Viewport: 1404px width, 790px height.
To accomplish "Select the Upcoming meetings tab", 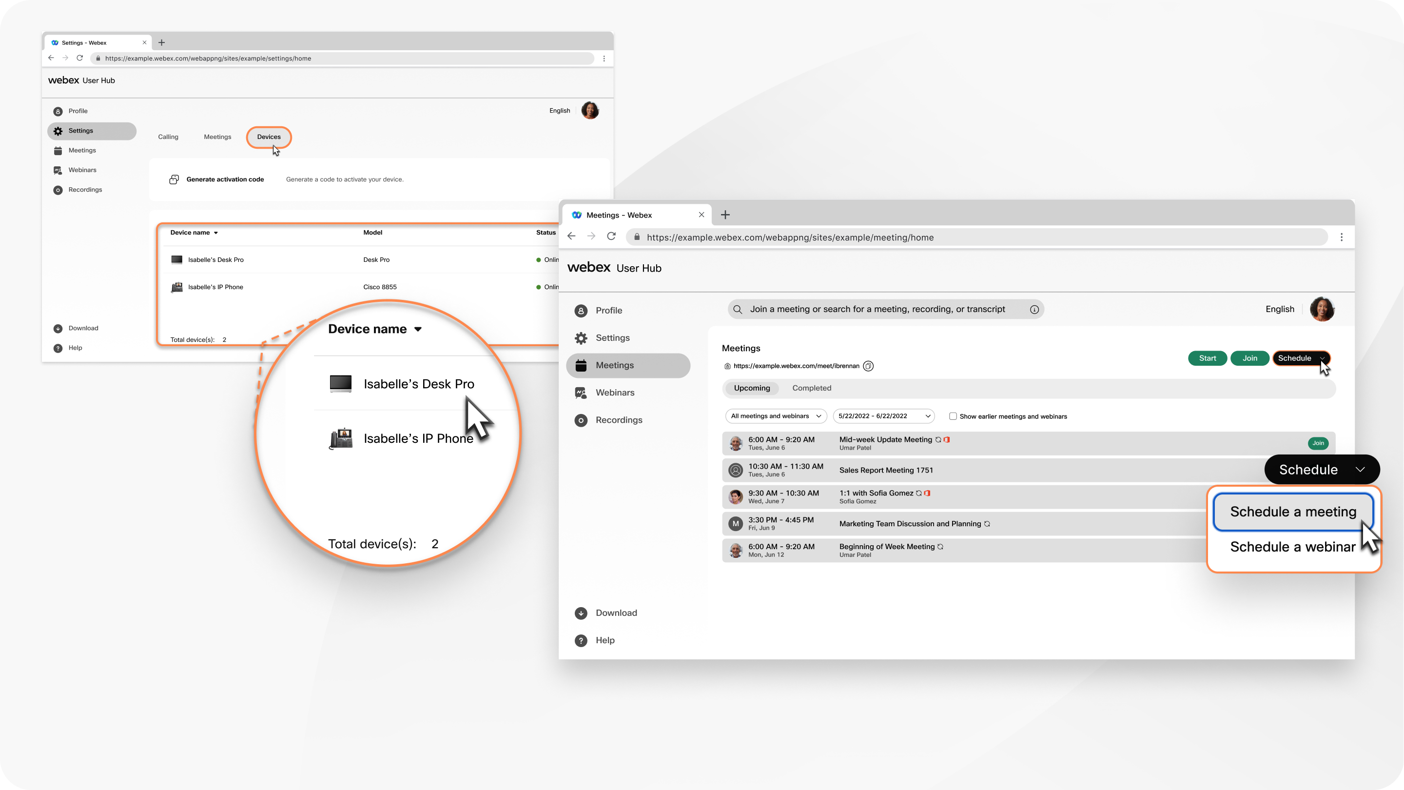I will pyautogui.click(x=752, y=388).
